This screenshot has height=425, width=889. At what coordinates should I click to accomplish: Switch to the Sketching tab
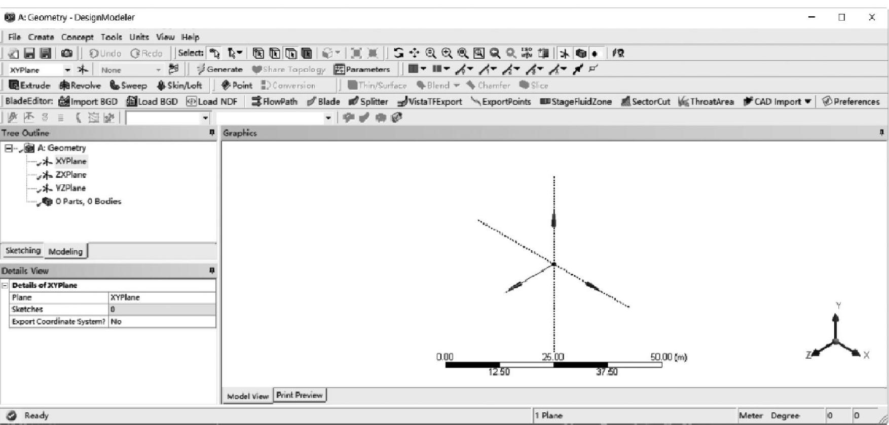tap(23, 251)
